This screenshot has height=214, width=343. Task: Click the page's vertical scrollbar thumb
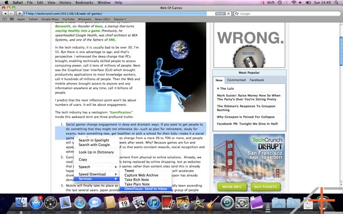341,51
